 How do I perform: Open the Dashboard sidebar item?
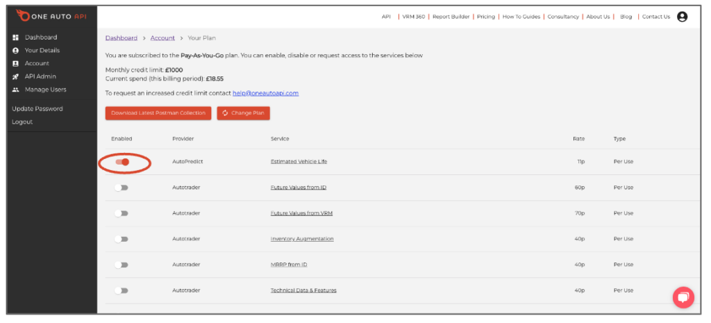(x=41, y=38)
